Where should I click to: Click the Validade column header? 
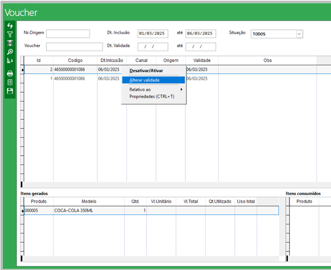(201, 60)
